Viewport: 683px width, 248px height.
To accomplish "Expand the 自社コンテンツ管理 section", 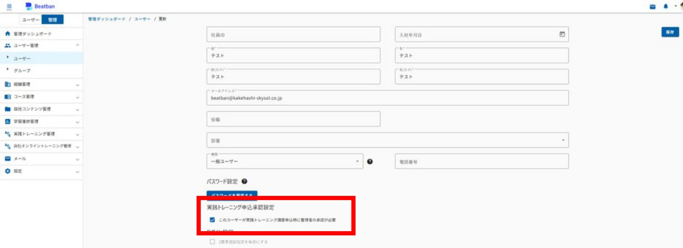I will coord(77,110).
